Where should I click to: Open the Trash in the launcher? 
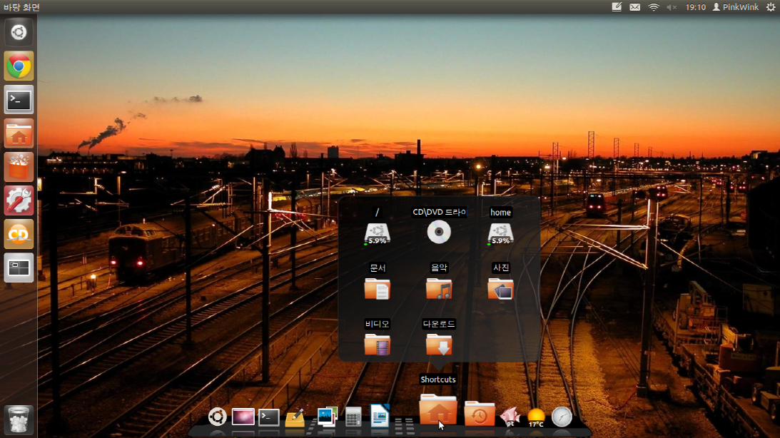tap(19, 419)
